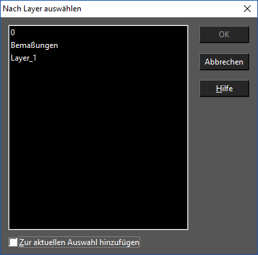
Task: Select the Bemaßungen layer entry
Action: (x=98, y=45)
